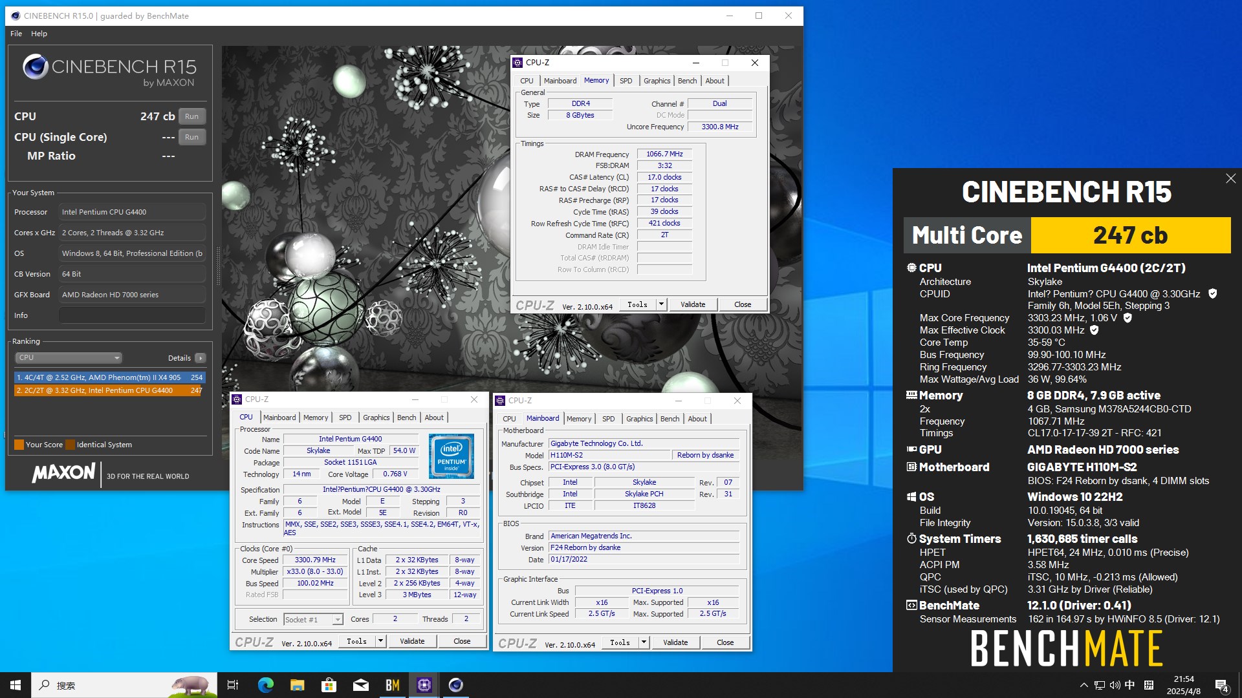Click the Motherboard icon in BenchMate panel
1242x698 pixels.
click(x=911, y=467)
